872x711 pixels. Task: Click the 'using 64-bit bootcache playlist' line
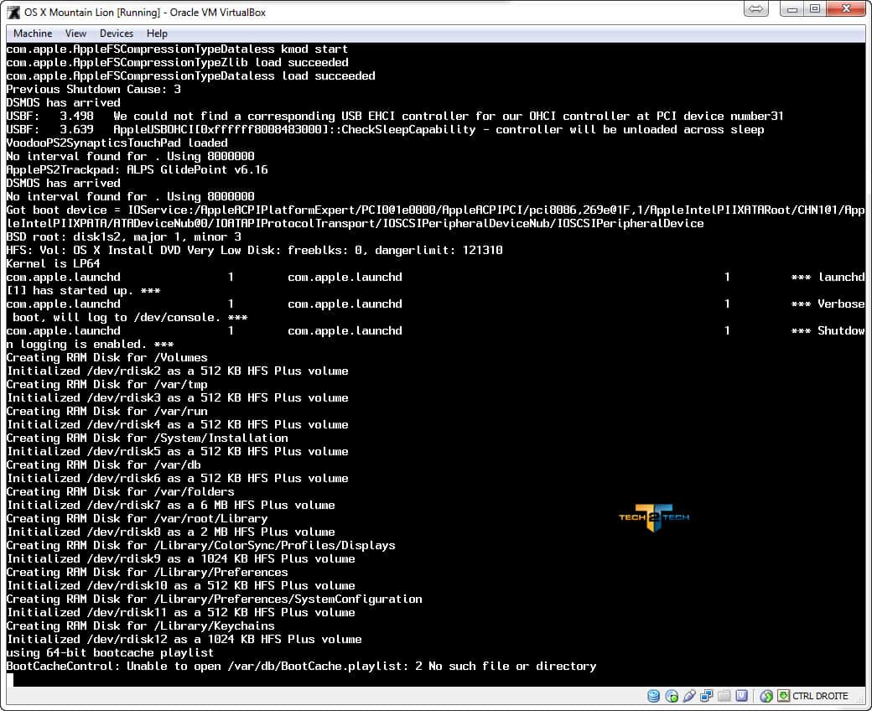coord(110,652)
